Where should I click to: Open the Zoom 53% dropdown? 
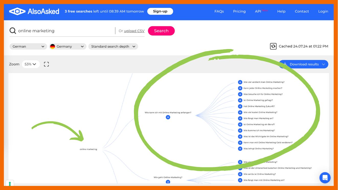[31, 64]
